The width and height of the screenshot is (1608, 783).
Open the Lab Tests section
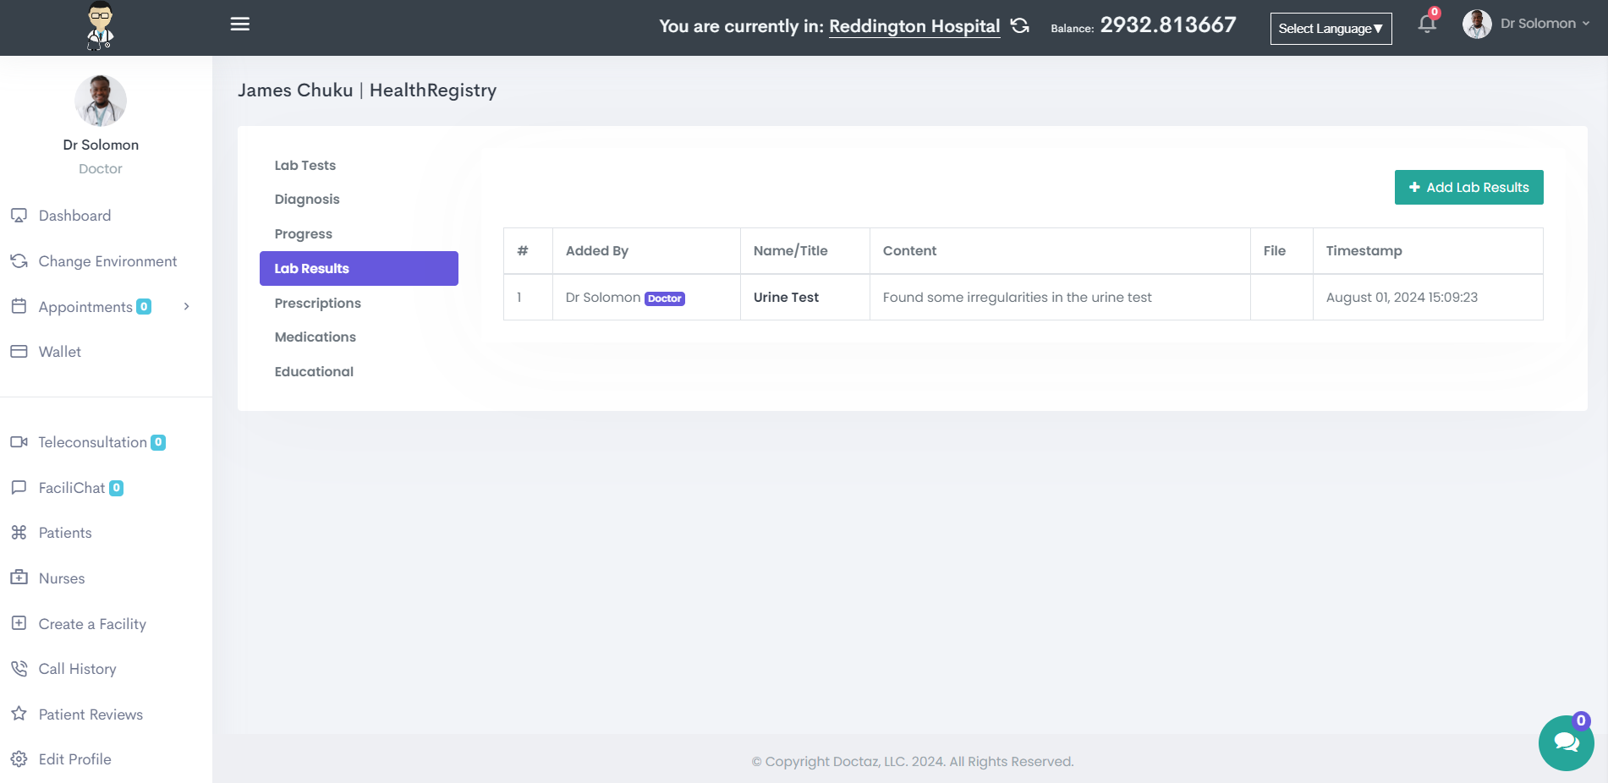pos(305,166)
